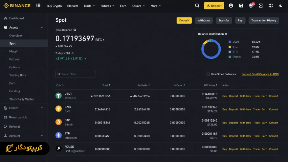This screenshot has width=288, height=162.
Task: Click the Orders sidebar icon
Action: 6,108
